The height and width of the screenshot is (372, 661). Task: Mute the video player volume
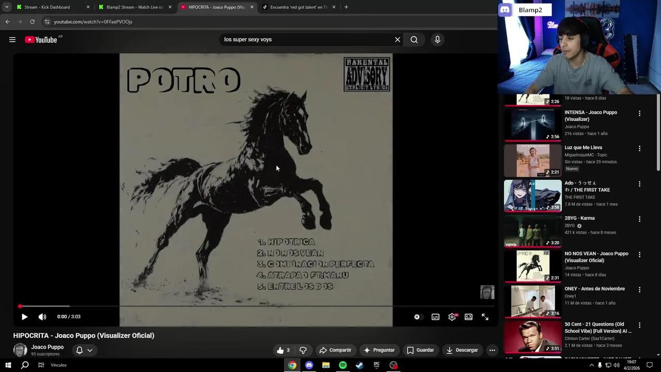(42, 317)
